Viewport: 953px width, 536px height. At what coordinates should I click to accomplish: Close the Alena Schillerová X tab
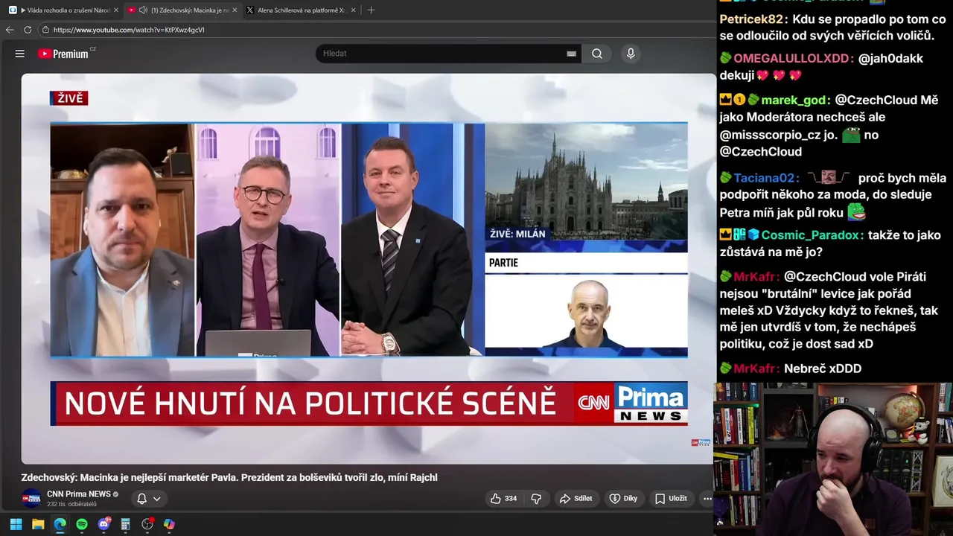click(x=354, y=10)
